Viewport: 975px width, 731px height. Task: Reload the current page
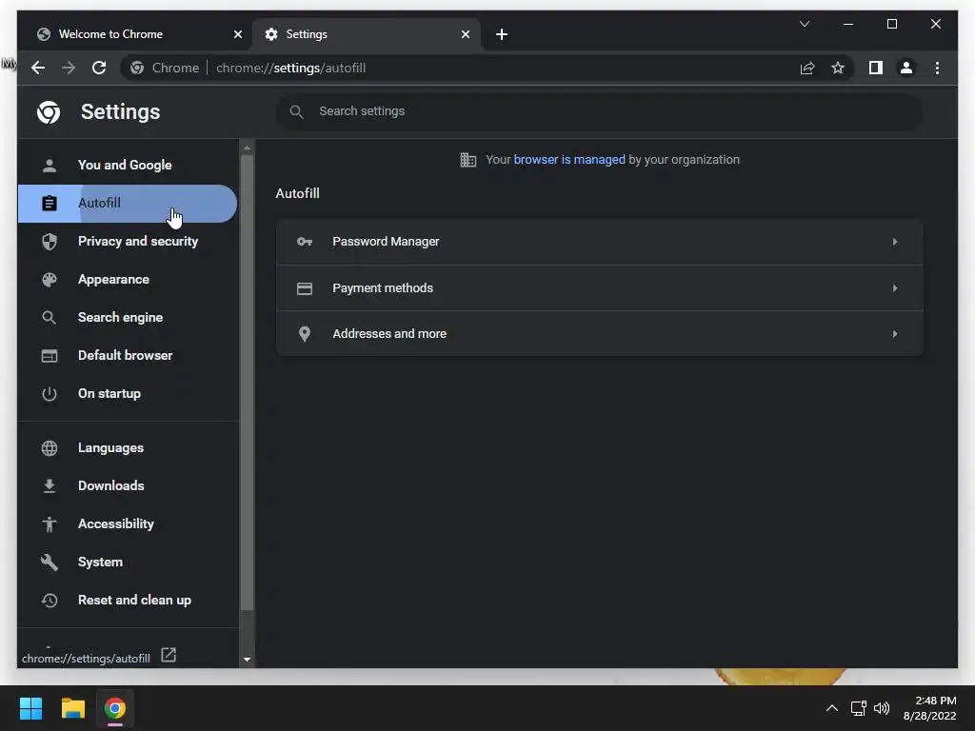point(99,68)
